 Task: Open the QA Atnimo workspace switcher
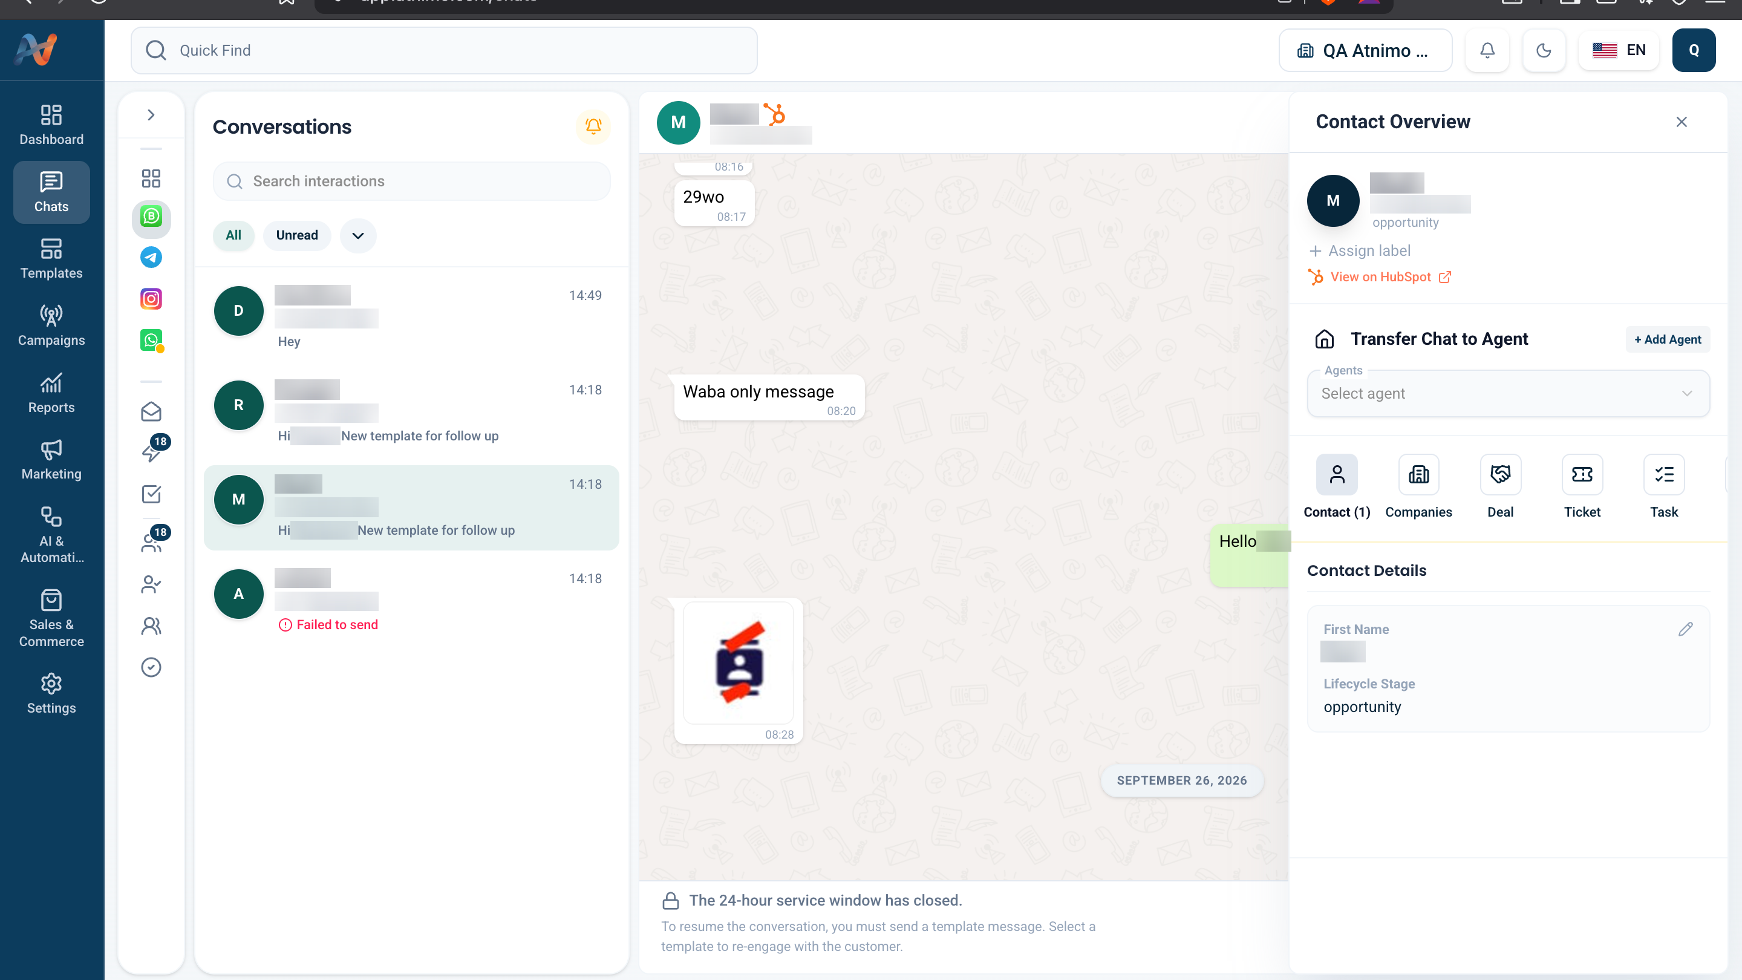click(1365, 50)
